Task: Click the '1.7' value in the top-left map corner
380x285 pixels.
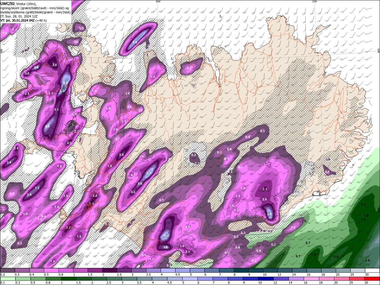Action: point(15,30)
